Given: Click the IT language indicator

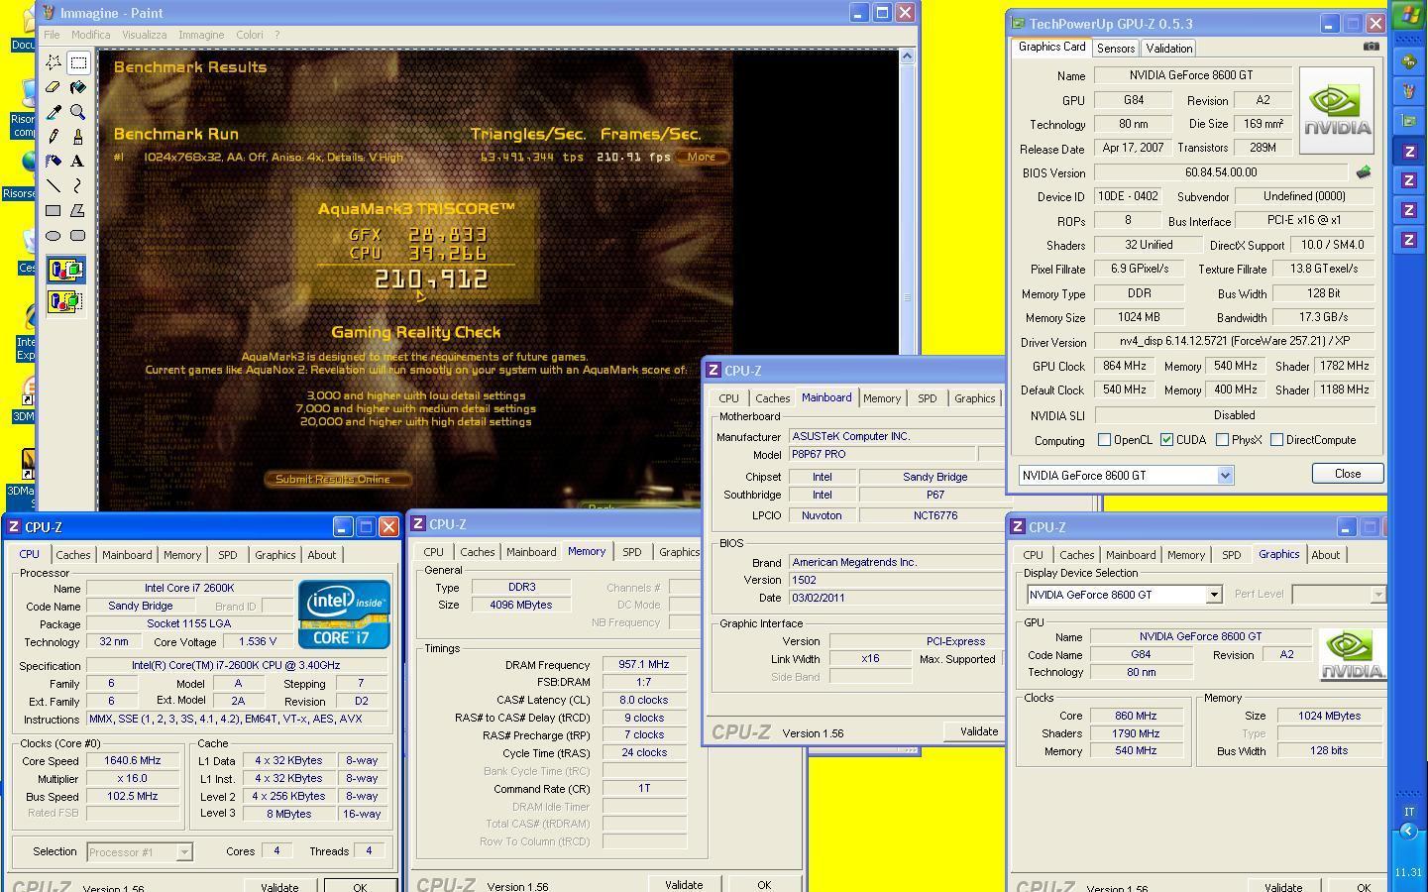Looking at the screenshot, I should coord(1408,811).
